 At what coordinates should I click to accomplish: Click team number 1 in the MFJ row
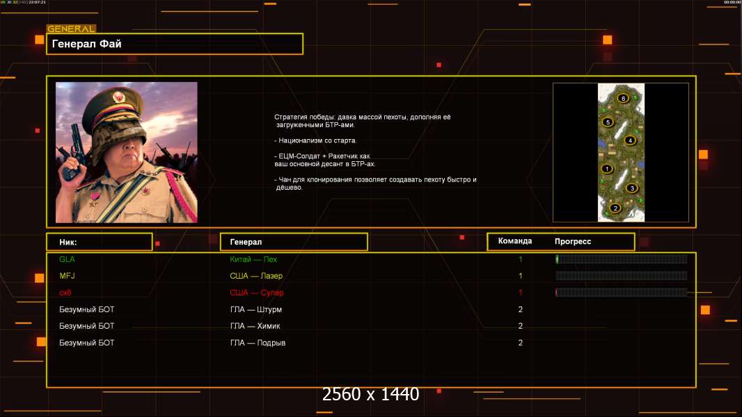tap(520, 276)
